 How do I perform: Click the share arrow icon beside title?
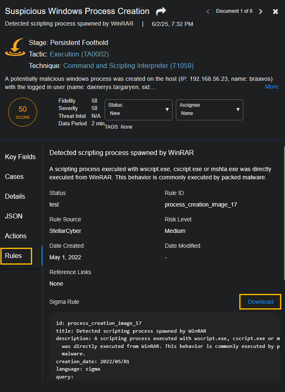(x=160, y=12)
